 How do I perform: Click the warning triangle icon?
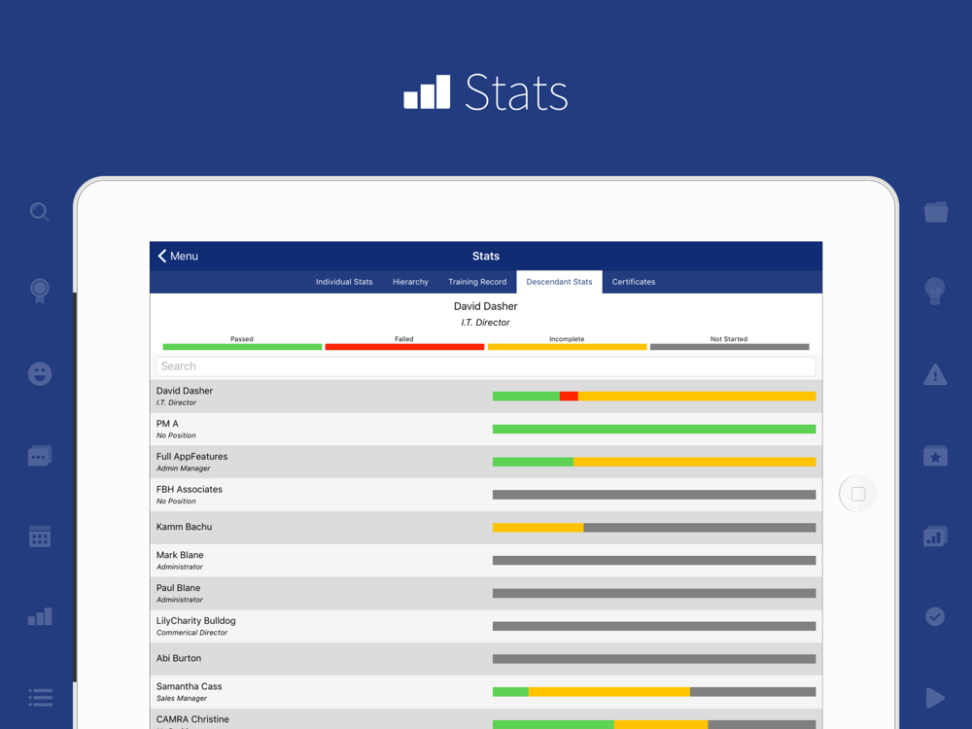tap(935, 374)
